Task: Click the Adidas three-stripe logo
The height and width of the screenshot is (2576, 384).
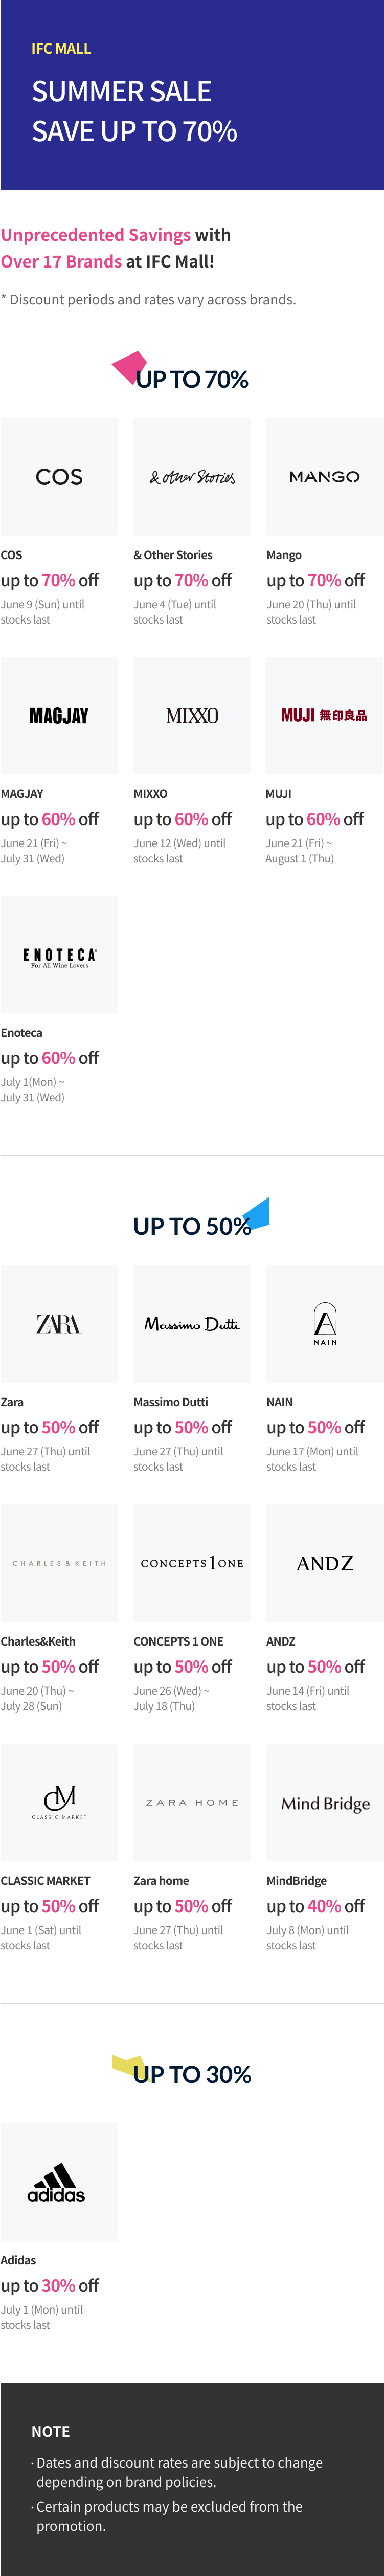Action: click(57, 2182)
